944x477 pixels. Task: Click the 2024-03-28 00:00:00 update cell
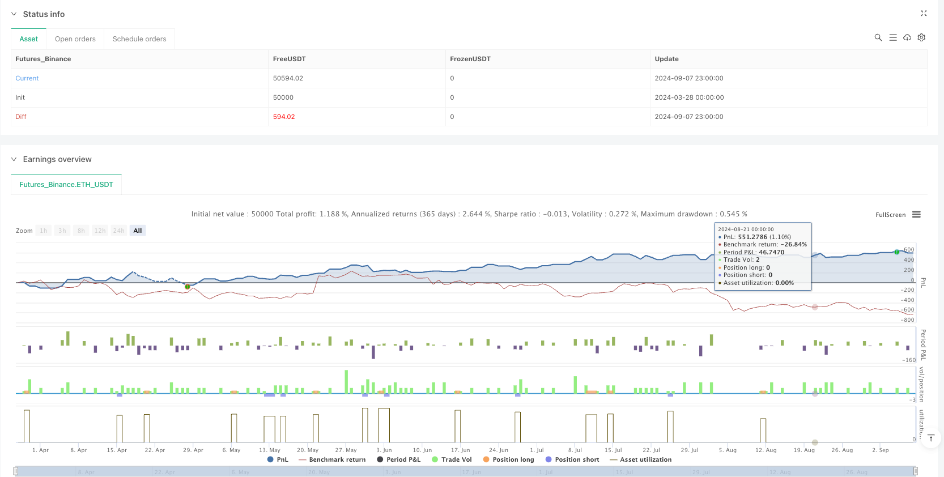(689, 97)
